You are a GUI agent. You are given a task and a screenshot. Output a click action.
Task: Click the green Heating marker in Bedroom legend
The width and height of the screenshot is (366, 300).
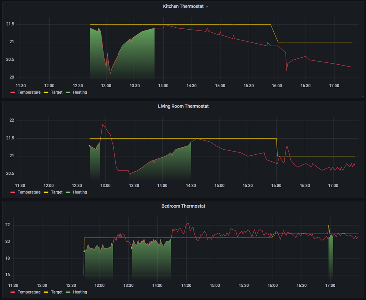click(x=68, y=292)
